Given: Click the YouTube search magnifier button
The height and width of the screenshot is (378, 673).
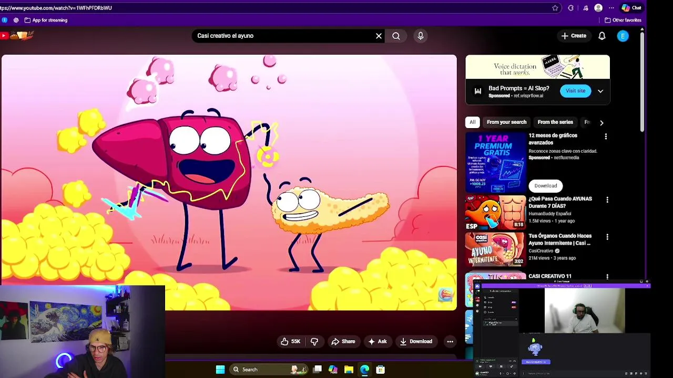Looking at the screenshot, I should pyautogui.click(x=396, y=36).
